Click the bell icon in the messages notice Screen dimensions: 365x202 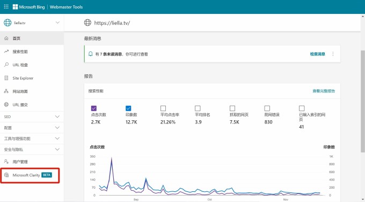pos(91,54)
